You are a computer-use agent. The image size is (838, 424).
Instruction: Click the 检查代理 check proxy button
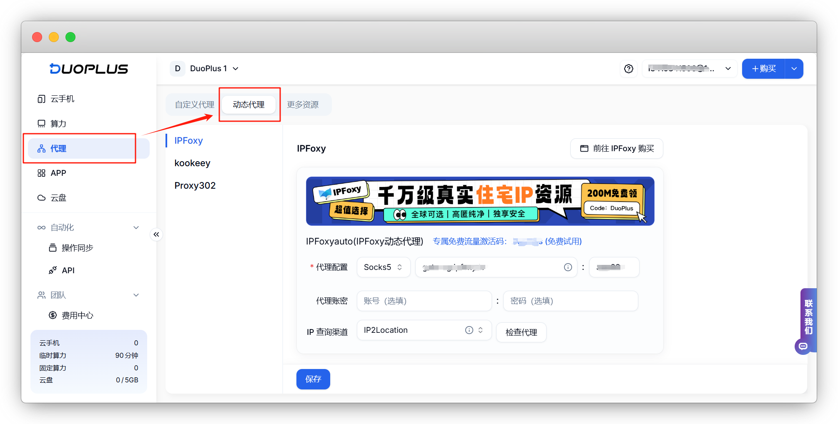(x=521, y=332)
